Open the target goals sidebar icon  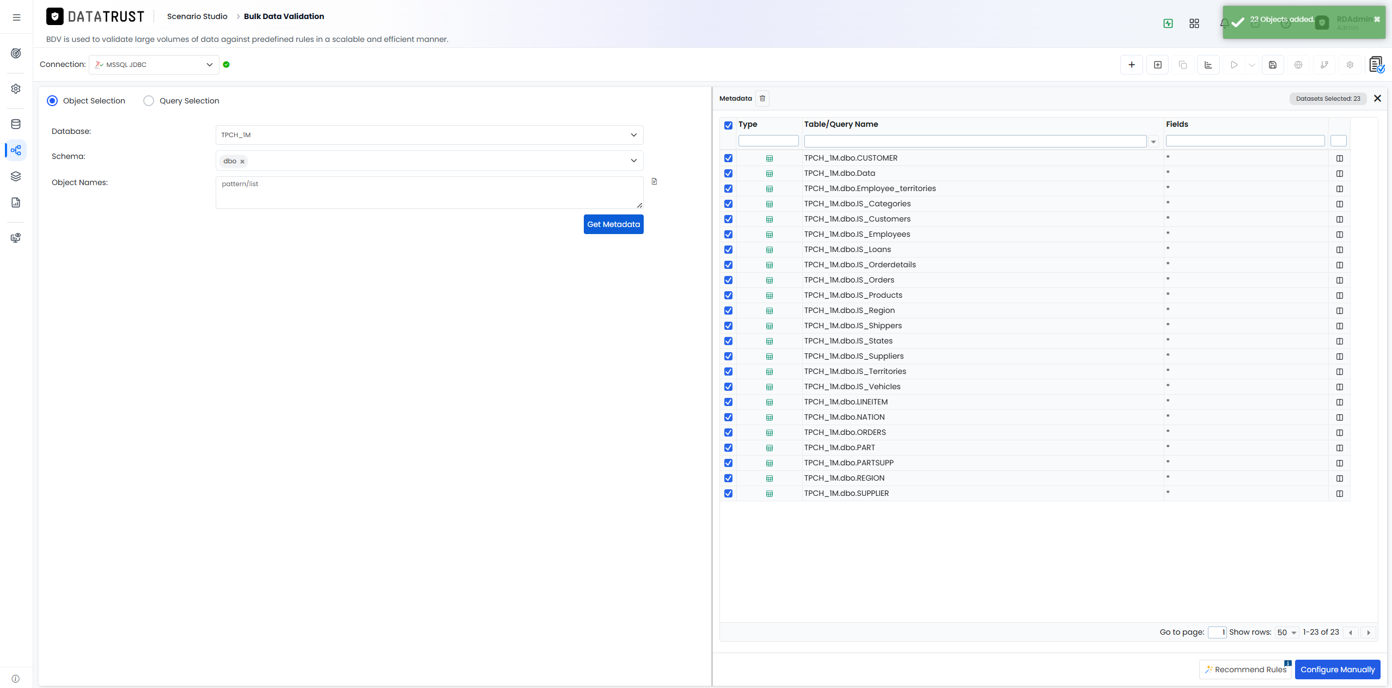[16, 53]
